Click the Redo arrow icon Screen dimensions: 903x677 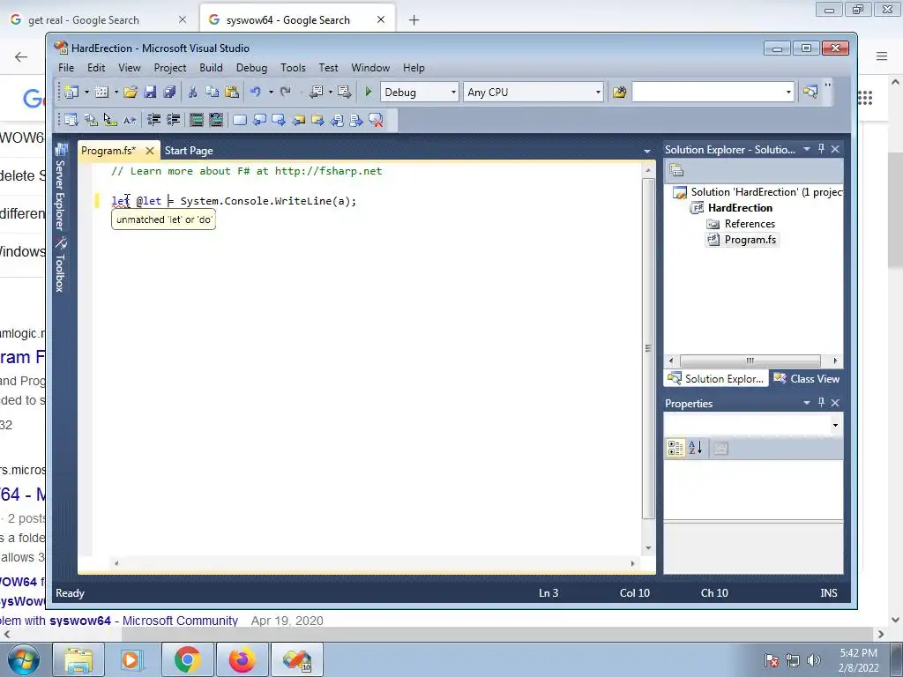pos(286,92)
